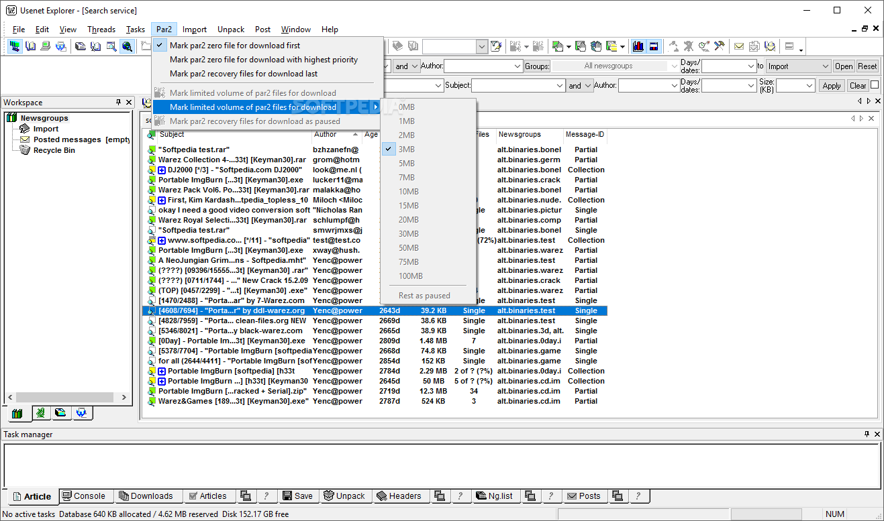Select the 10MB volume option
884x521 pixels.
[x=428, y=192]
